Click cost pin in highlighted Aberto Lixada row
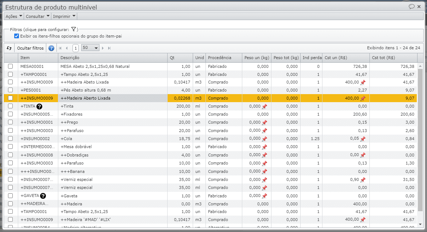The height and width of the screenshot is (232, 427). coord(363,98)
